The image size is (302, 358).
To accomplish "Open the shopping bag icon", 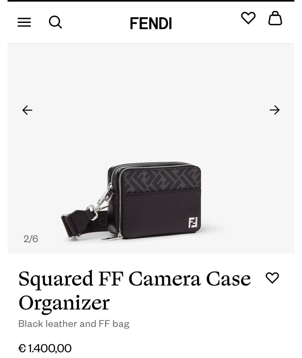I will pyautogui.click(x=275, y=18).
